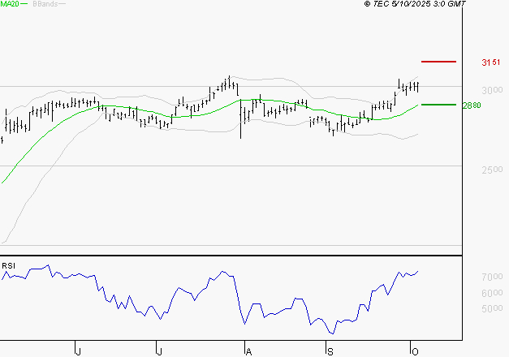This screenshot has width=509, height=357.
Task: Click the TEC copyright timestamp text
Action: pos(414,5)
